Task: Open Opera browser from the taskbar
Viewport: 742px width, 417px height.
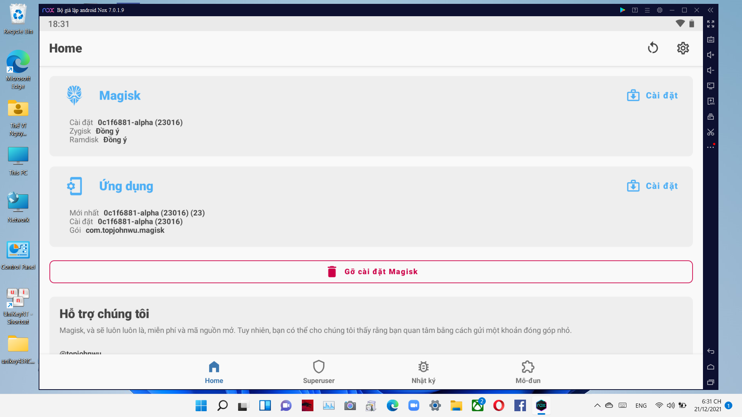Action: 499,405
